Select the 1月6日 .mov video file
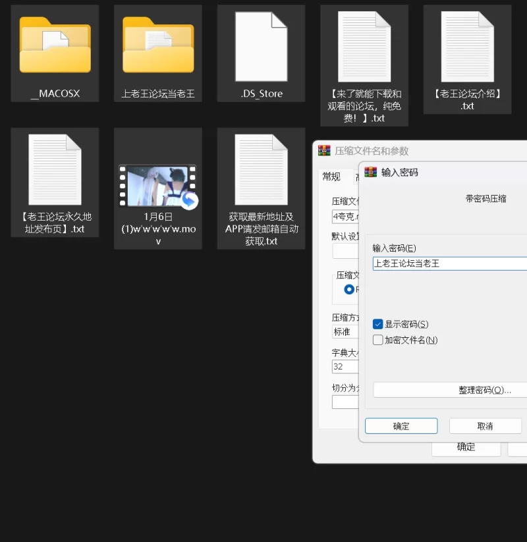The height and width of the screenshot is (542, 527). pyautogui.click(x=157, y=186)
